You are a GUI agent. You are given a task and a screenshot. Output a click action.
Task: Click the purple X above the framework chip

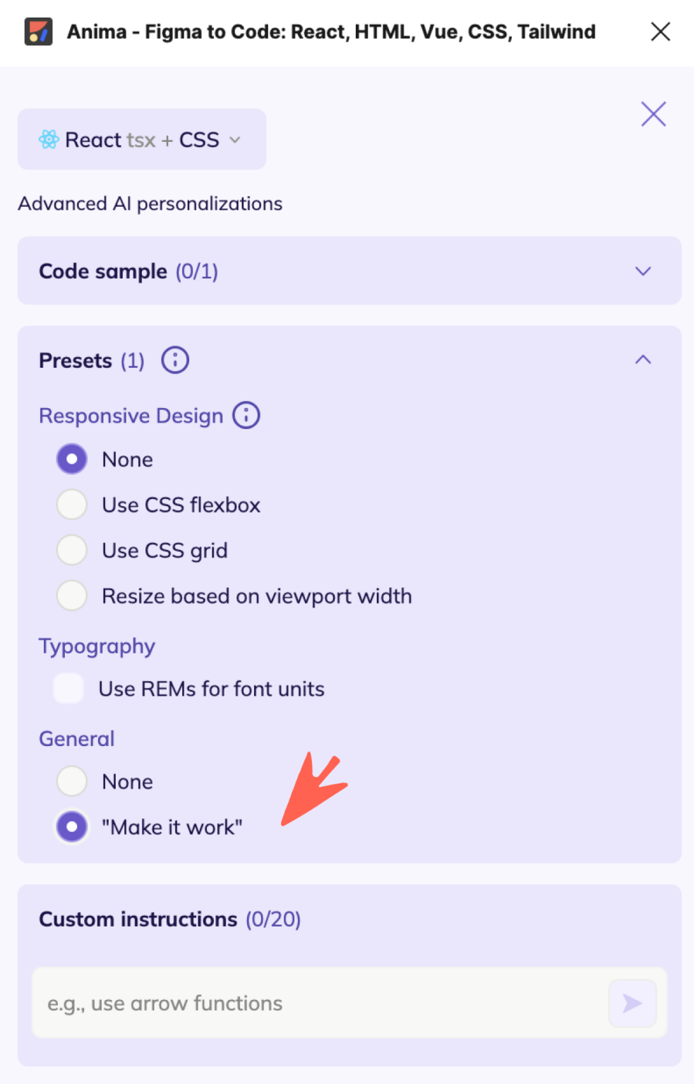[652, 114]
